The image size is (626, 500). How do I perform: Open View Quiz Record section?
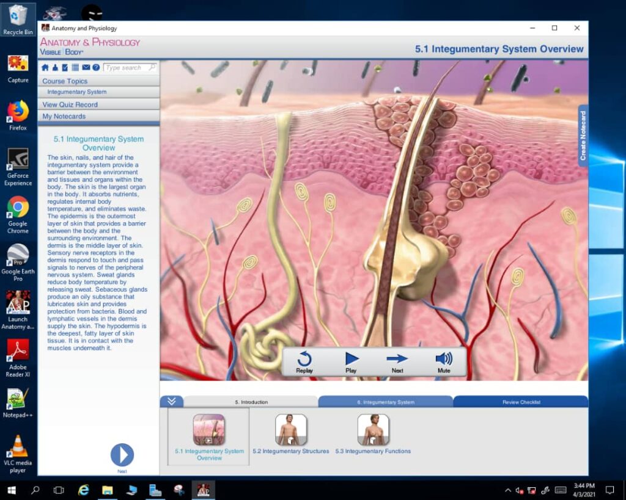pos(98,104)
